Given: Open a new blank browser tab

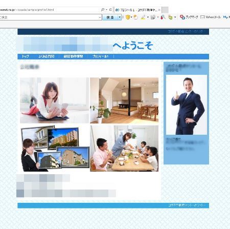Looking at the screenshot, I should click(165, 10).
